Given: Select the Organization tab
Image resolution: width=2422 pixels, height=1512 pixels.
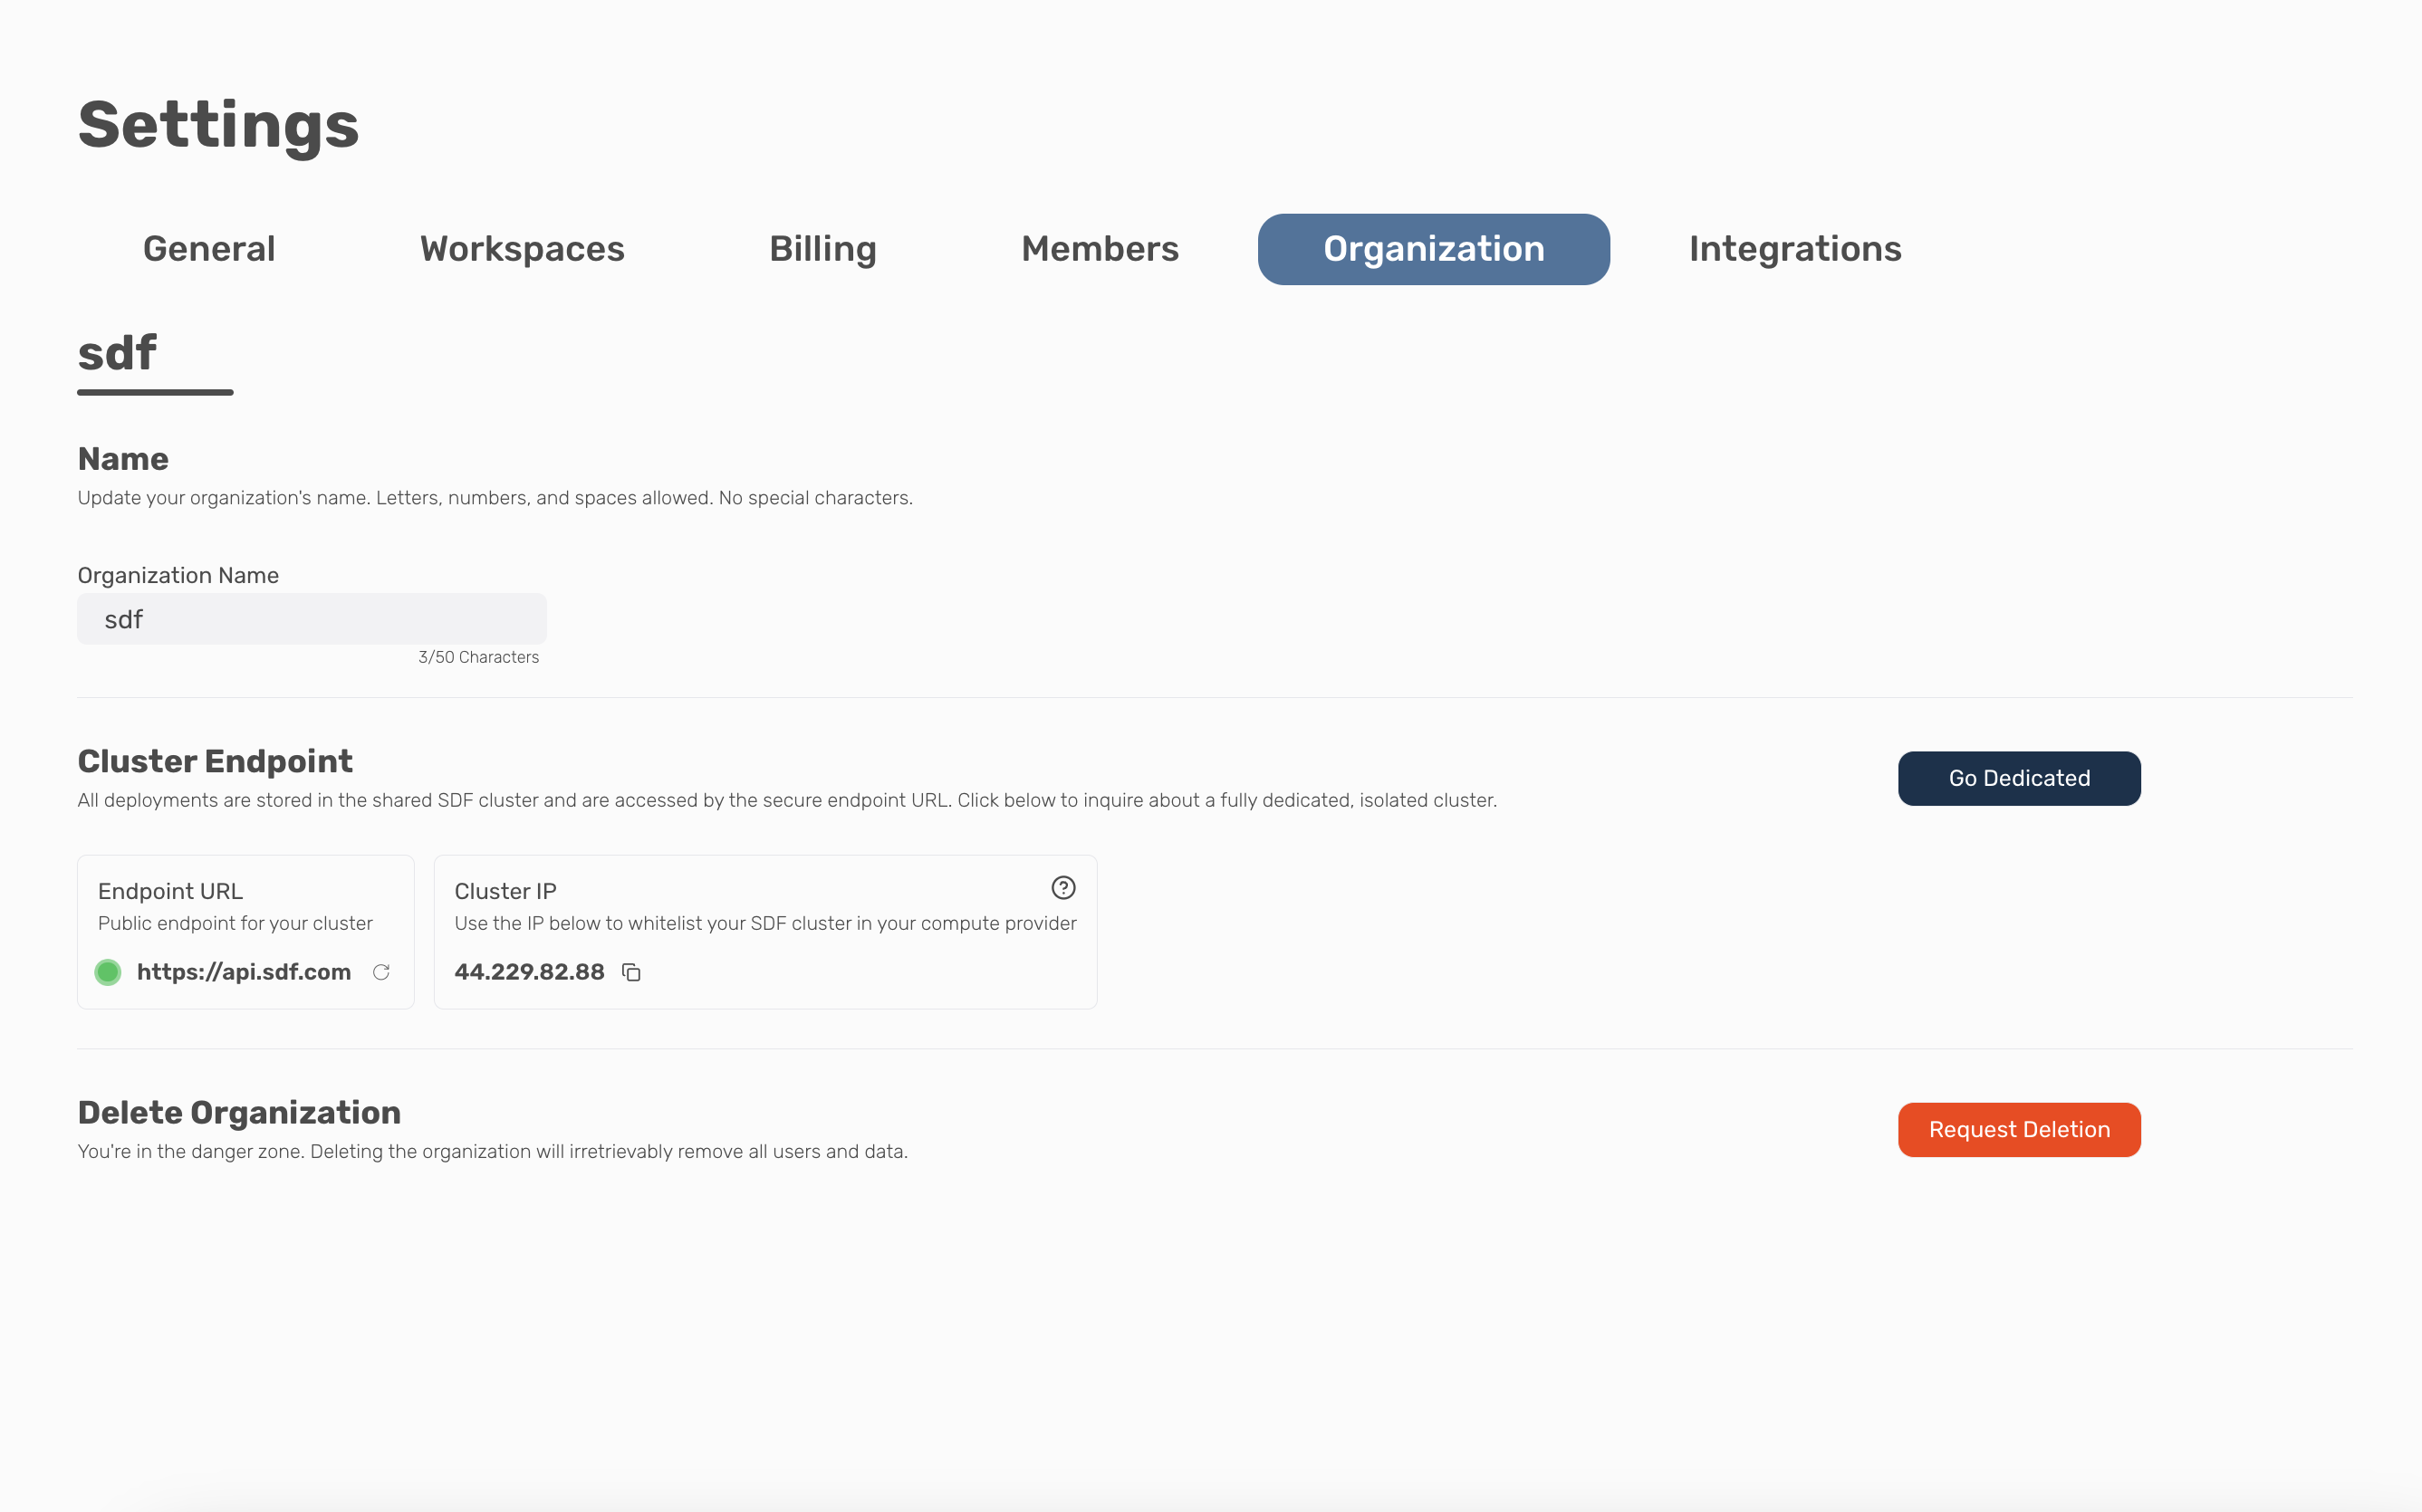Looking at the screenshot, I should click(x=1434, y=249).
